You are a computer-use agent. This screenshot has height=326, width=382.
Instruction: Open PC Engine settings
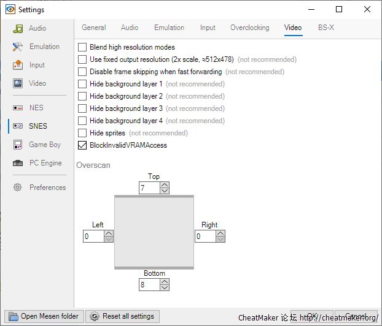[x=45, y=163]
